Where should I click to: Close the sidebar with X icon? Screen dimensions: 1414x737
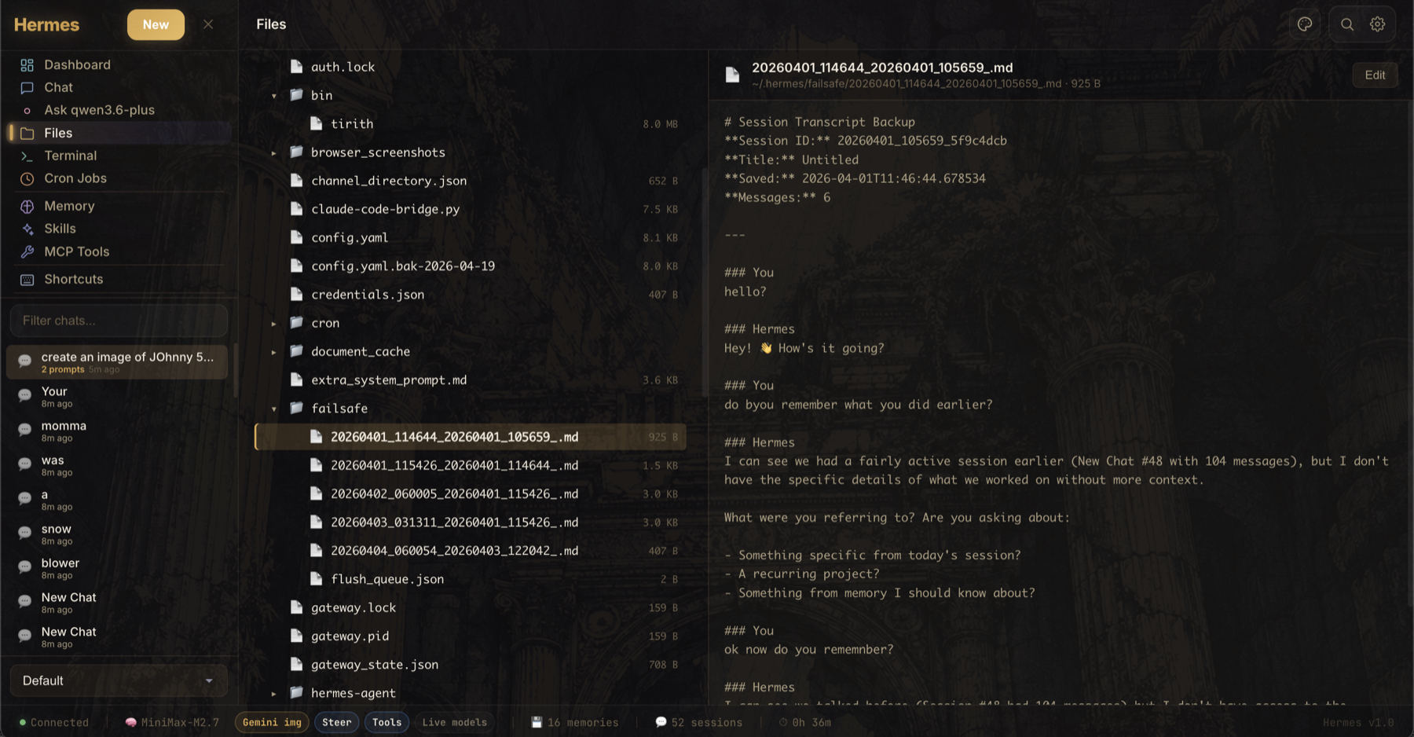pyautogui.click(x=208, y=24)
